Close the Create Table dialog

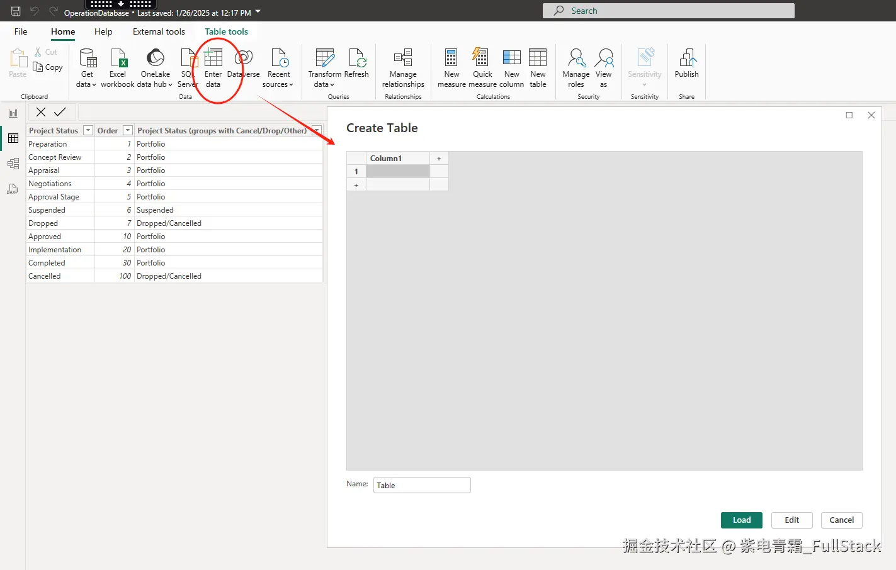tap(871, 115)
